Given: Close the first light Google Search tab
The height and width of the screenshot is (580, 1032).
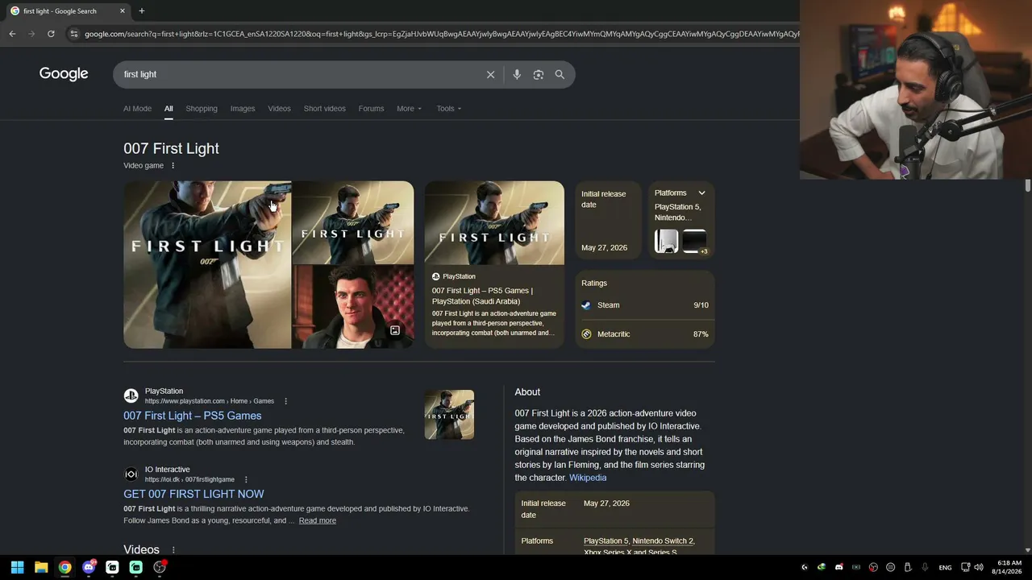Looking at the screenshot, I should pos(123,11).
